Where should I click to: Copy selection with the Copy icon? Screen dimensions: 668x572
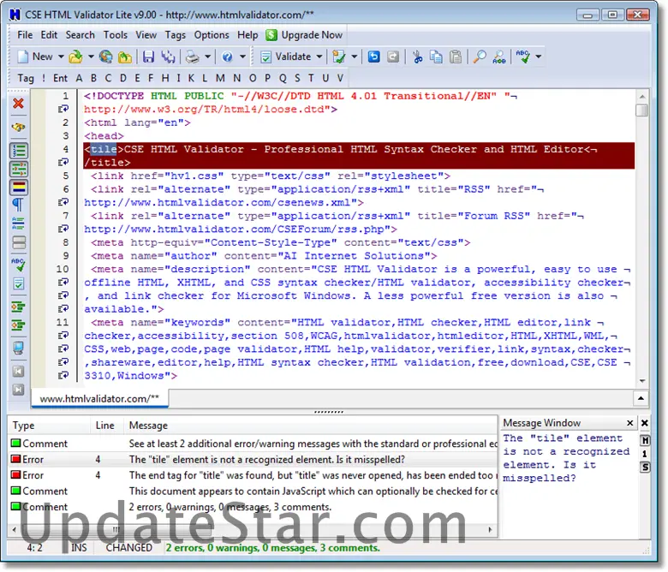pos(436,57)
